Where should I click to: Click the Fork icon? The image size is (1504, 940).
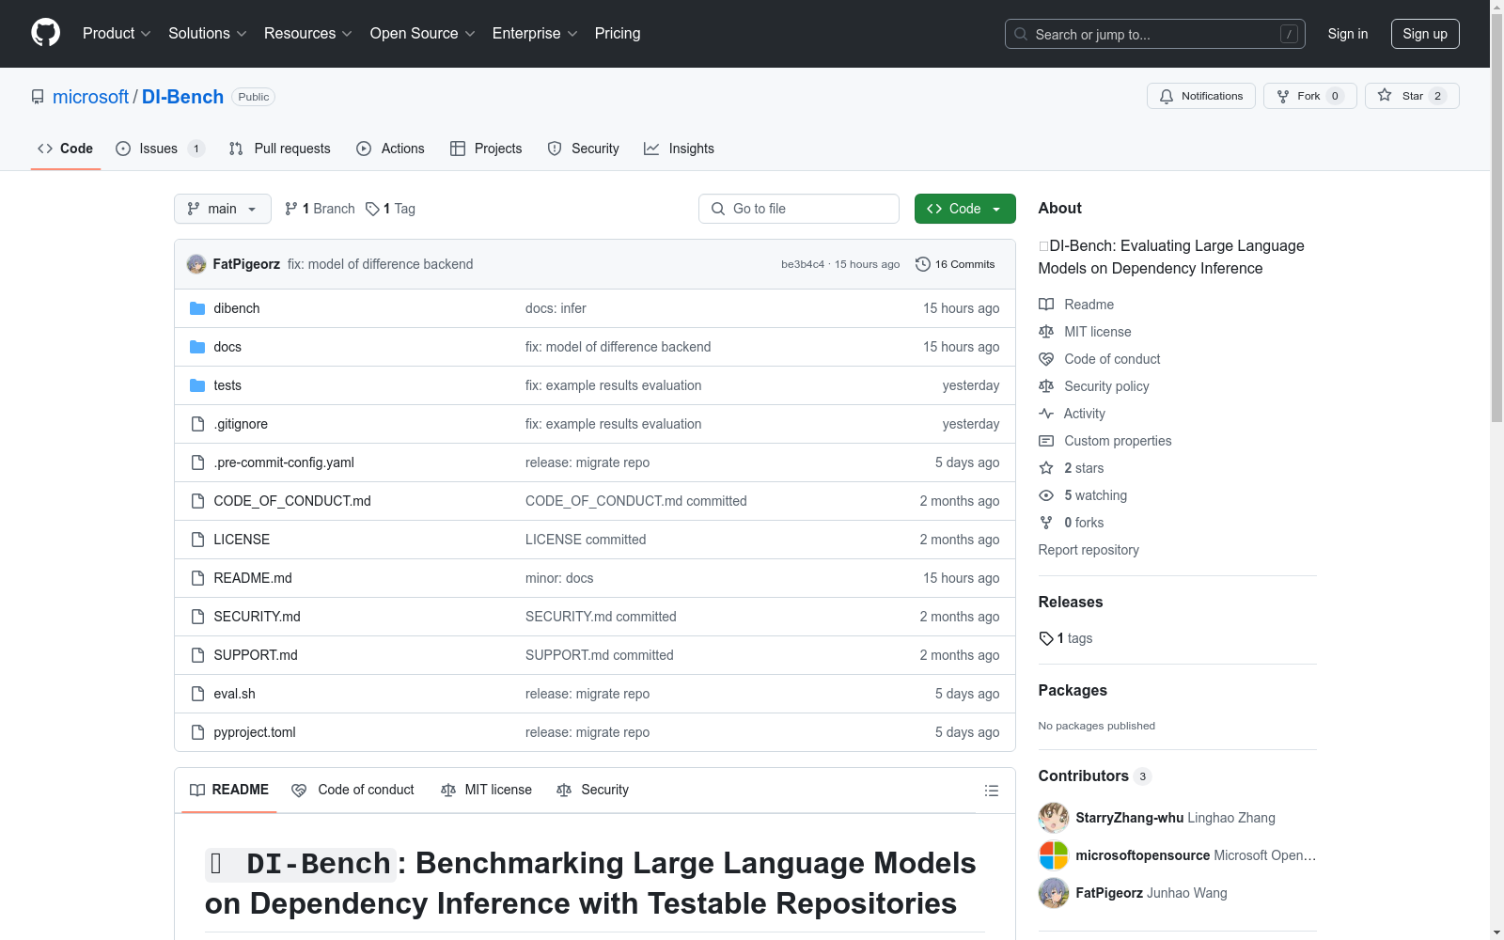[1283, 96]
